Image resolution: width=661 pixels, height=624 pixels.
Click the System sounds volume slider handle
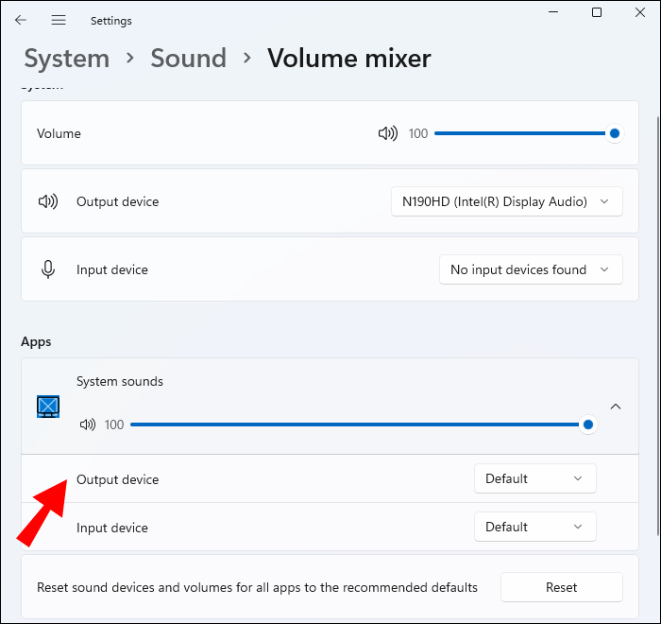click(588, 425)
